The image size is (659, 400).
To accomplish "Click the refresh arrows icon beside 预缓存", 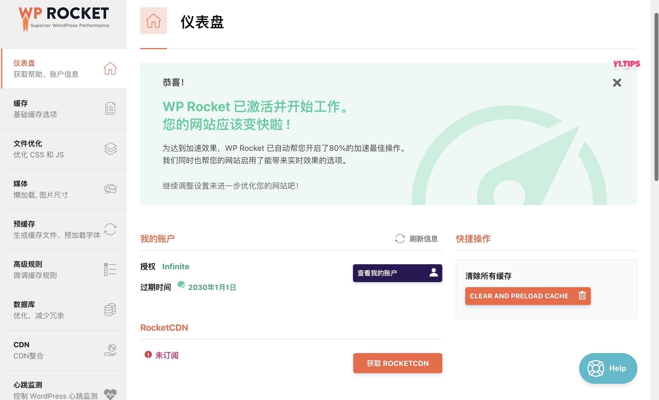I will point(110,229).
